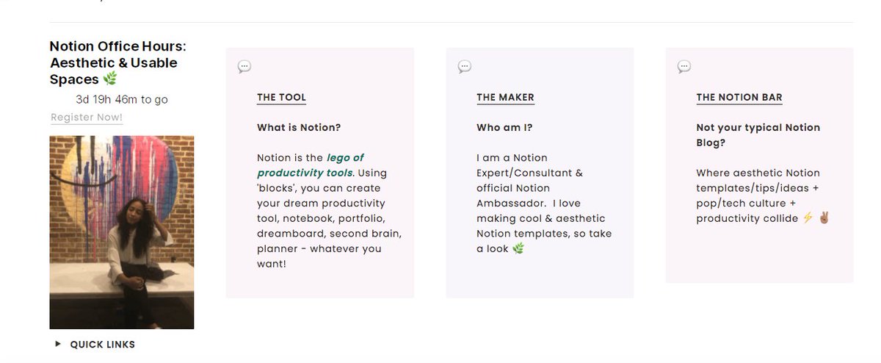
Task: Click 'Not your typical Notion Blog?' subheading
Action: 758,135
